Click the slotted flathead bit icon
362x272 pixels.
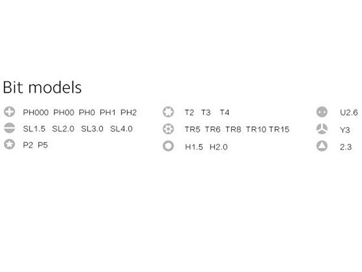(x=9, y=128)
